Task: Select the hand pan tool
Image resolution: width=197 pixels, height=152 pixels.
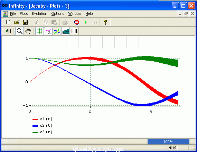Action: point(28,31)
